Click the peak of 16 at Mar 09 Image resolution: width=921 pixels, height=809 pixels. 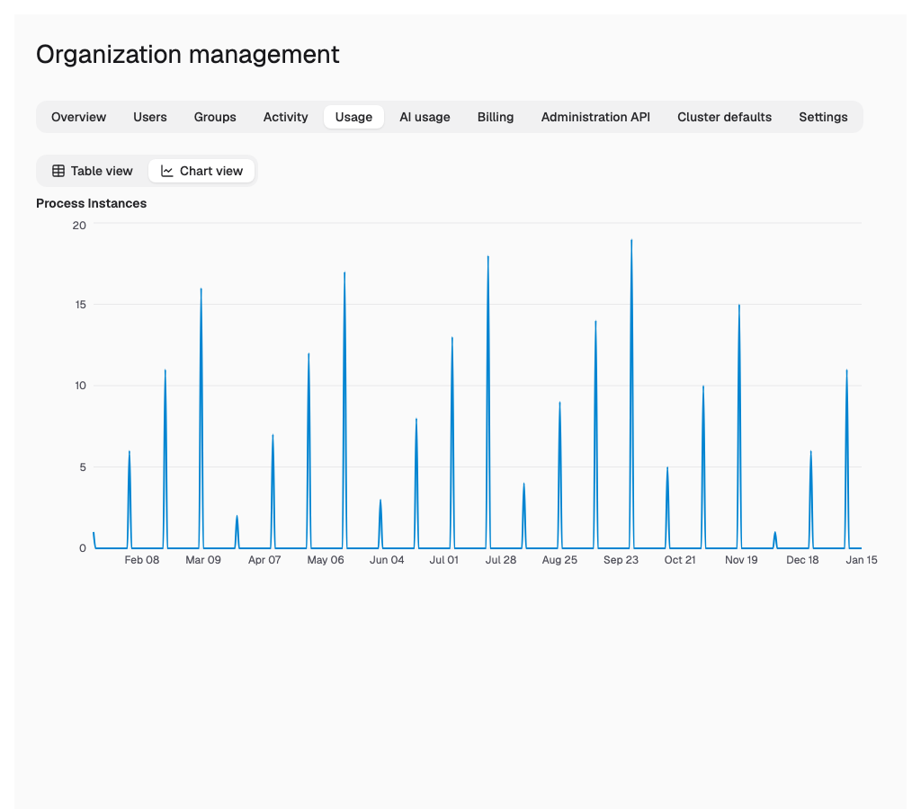tap(201, 289)
